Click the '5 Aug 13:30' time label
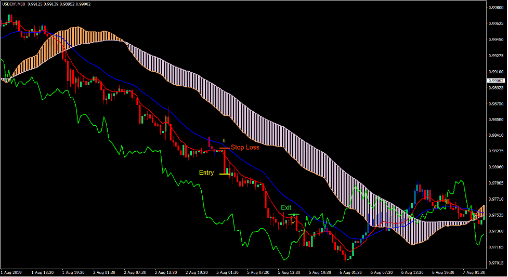Image resolution: width=508 pixels, height=277 pixels. click(289, 272)
